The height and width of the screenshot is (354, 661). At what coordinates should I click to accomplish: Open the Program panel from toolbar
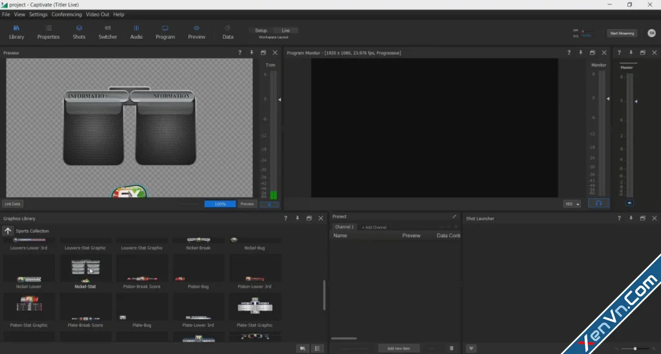pos(165,32)
